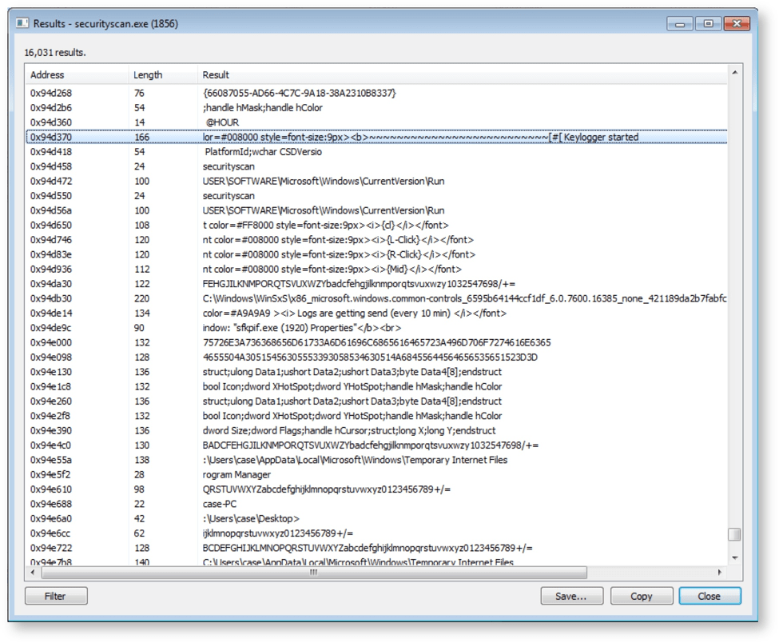The height and width of the screenshot is (643, 779).
Task: Maximize the Results window
Action: click(709, 23)
